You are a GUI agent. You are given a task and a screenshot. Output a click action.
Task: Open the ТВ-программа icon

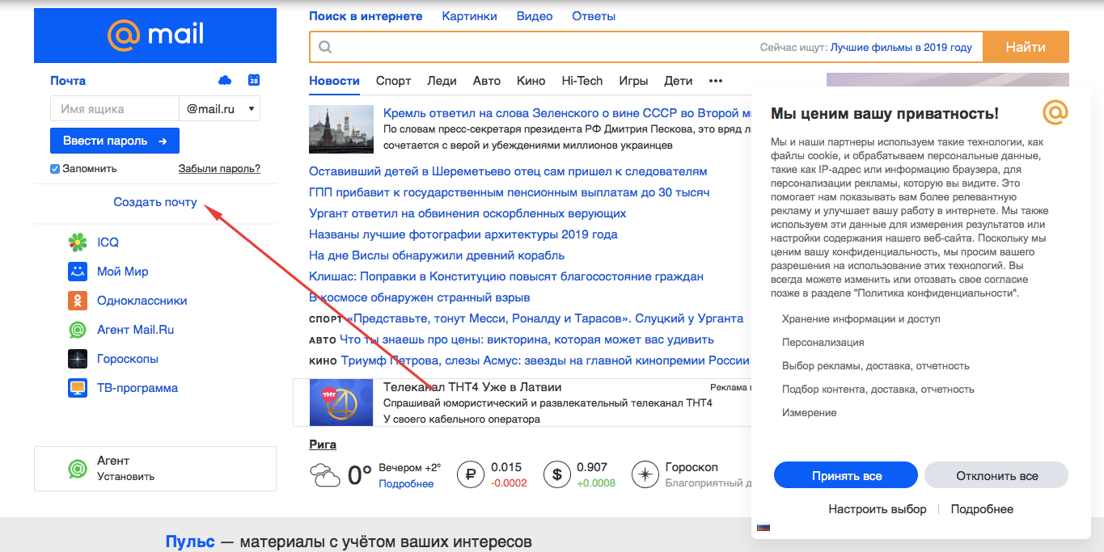[77, 388]
